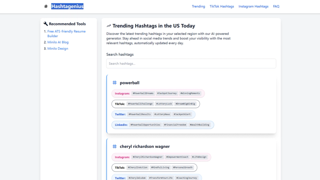Click the Search hashtags label
Viewport: 320px width, 180px height.
pos(120,54)
